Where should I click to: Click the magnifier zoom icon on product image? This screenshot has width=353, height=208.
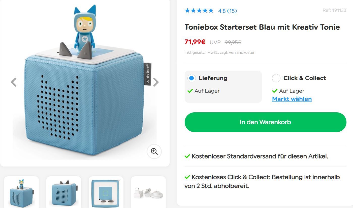pos(154,151)
